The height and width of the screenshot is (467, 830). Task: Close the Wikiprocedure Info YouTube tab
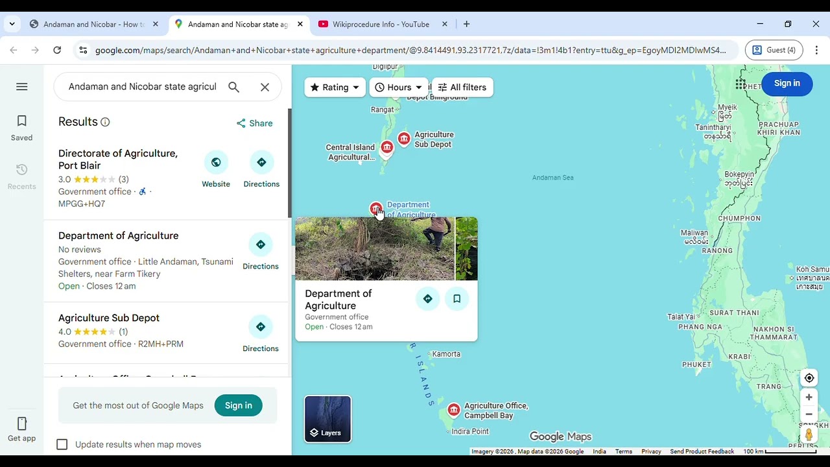[x=444, y=24]
